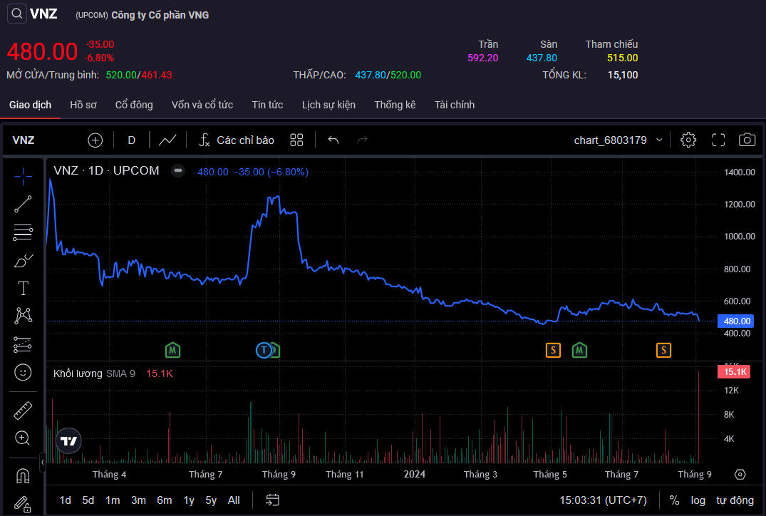Take a chart snapshot with camera icon
The image size is (766, 516).
pyautogui.click(x=747, y=140)
